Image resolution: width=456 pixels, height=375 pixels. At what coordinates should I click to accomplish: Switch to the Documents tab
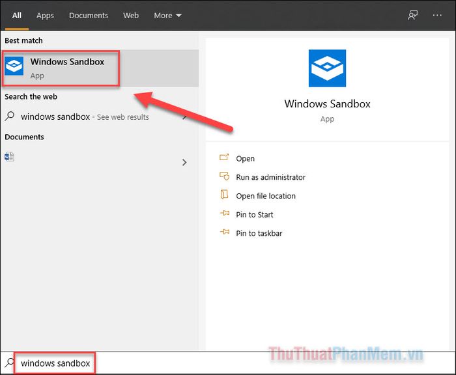pos(89,16)
